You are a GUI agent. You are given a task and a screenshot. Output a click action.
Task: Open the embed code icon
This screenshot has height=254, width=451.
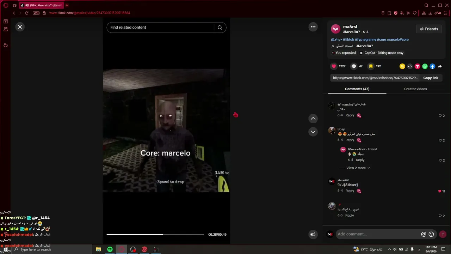(410, 66)
